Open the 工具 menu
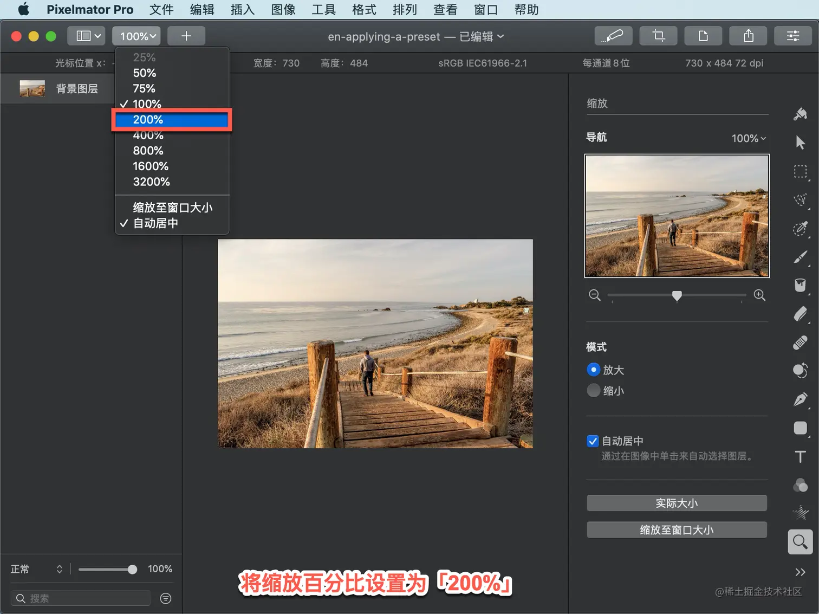 click(x=323, y=9)
